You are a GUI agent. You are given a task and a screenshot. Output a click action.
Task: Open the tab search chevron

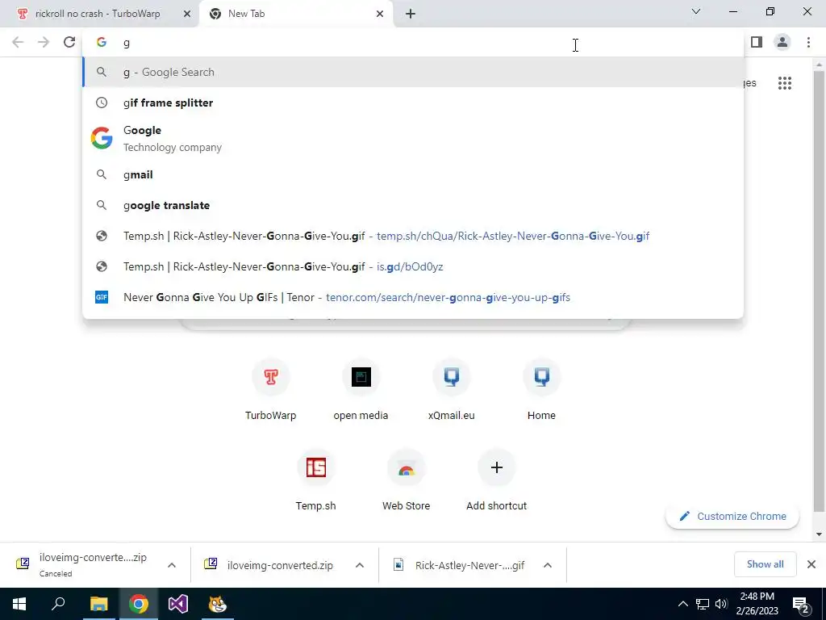[x=696, y=11]
